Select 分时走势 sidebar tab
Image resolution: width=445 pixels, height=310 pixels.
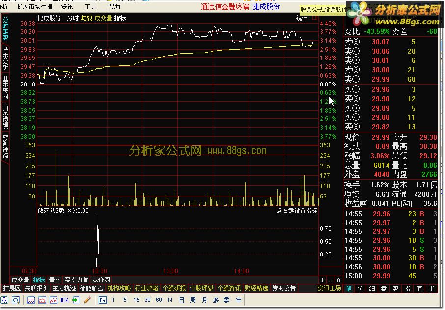[x=5, y=29]
